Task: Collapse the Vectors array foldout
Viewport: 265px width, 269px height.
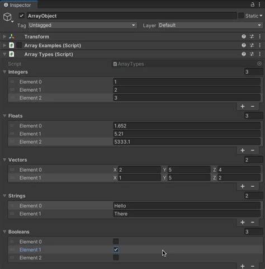Action: click(x=4, y=160)
